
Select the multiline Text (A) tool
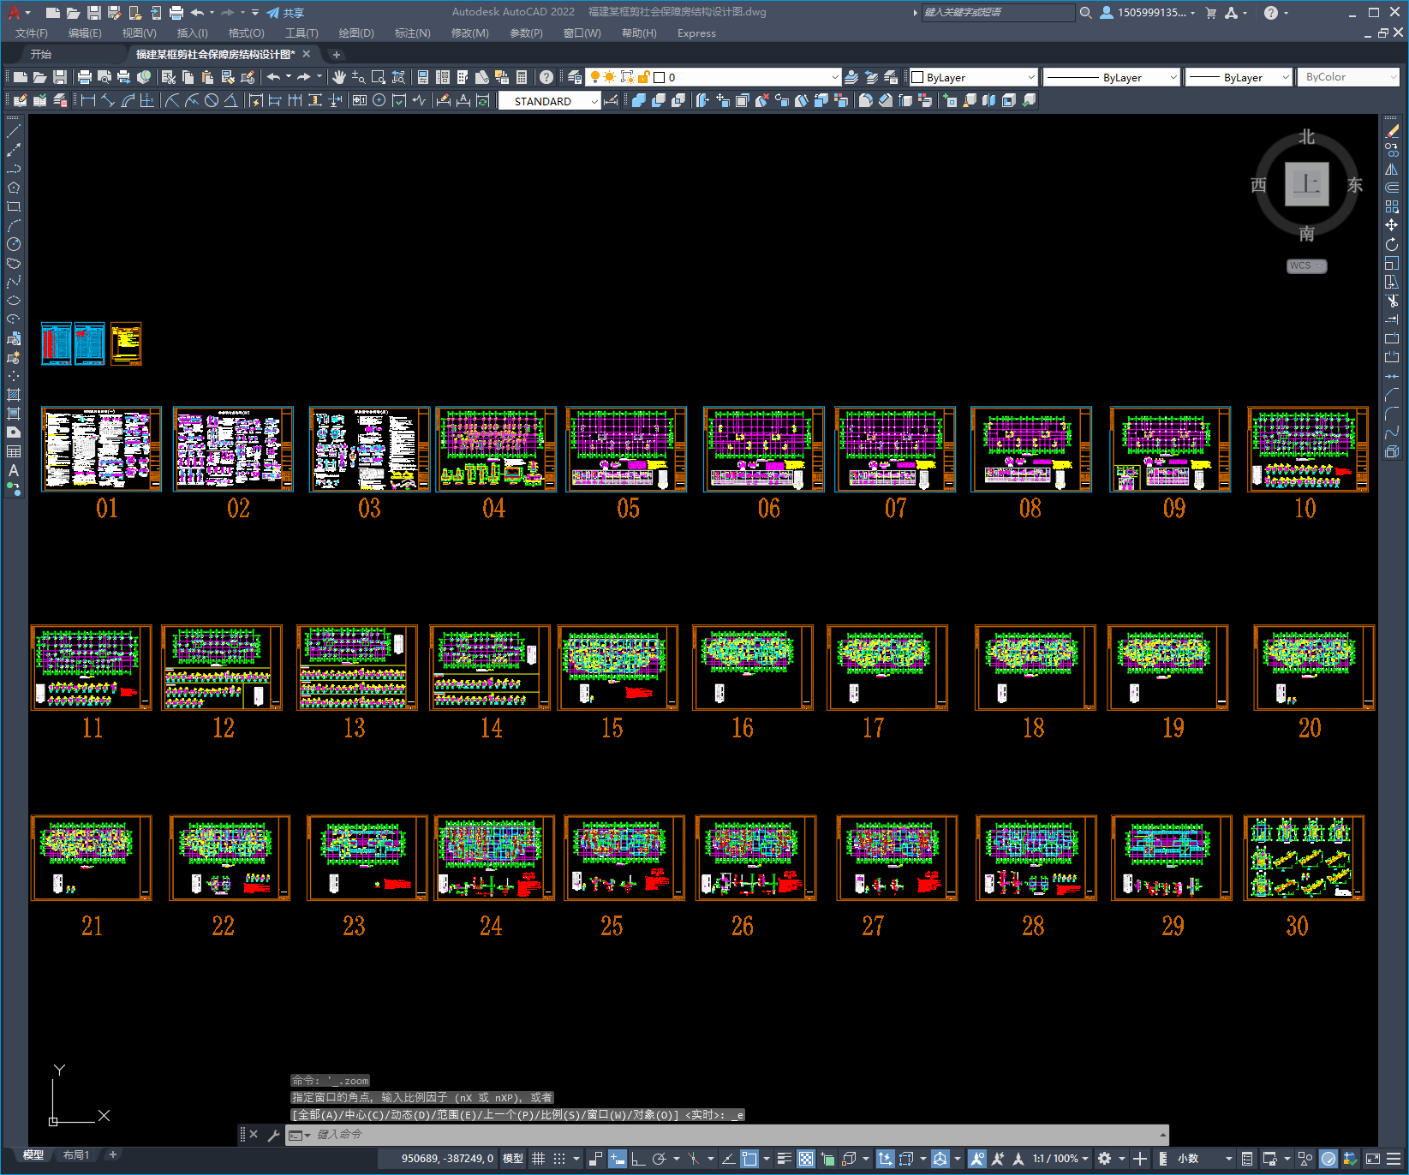(14, 470)
